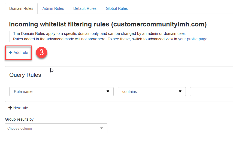
Task: Open the Default Rules tab
Action: pos(85,8)
